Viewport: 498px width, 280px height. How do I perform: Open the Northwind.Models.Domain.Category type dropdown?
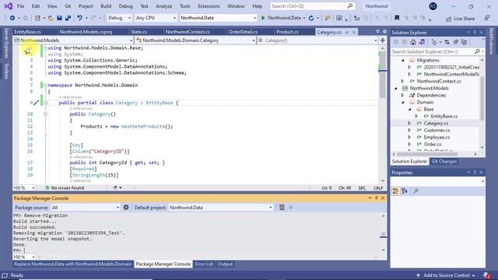(195, 40)
